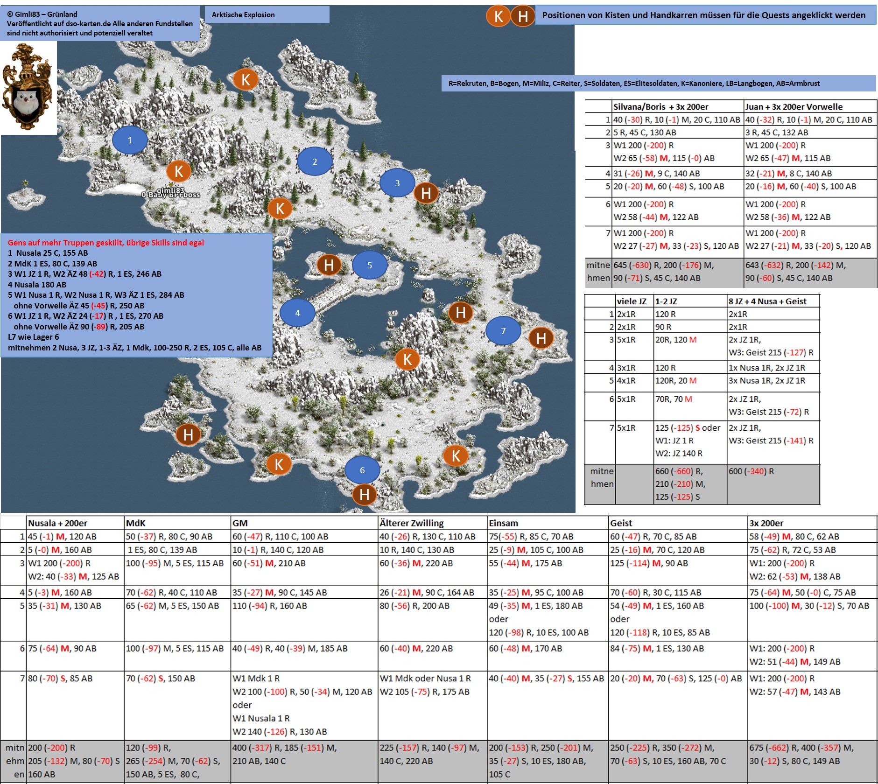878x784 pixels.
Task: Click the brown H icon in the legend header
Action: tap(523, 16)
